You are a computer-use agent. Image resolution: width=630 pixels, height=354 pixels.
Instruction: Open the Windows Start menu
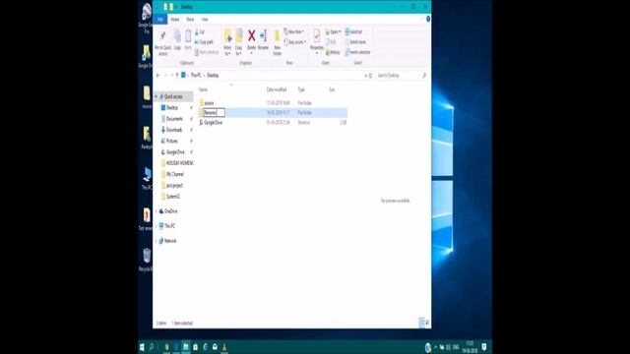(x=142, y=347)
